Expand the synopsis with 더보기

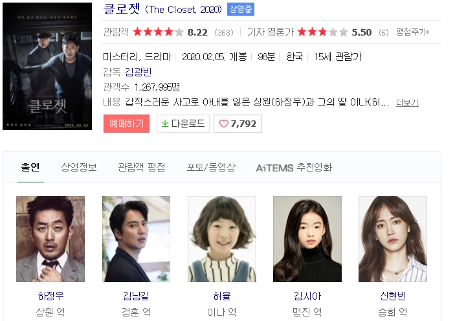(x=407, y=103)
